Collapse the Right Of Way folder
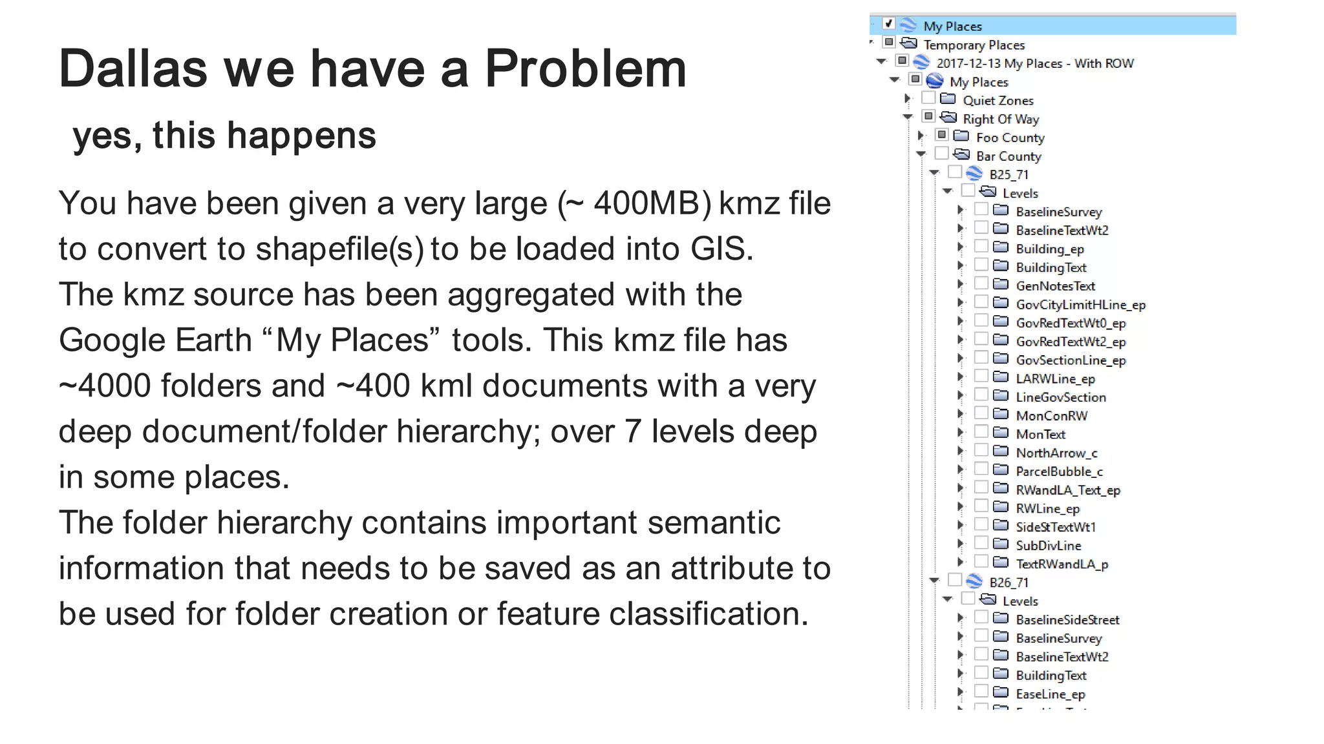 (x=908, y=118)
